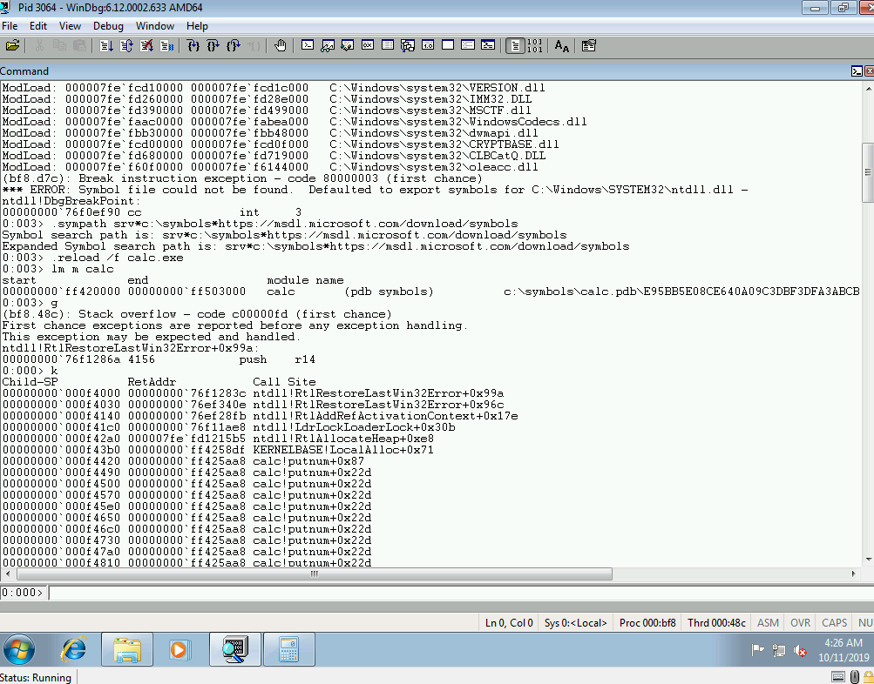Open the Disassembly window toolbar icon

428,45
